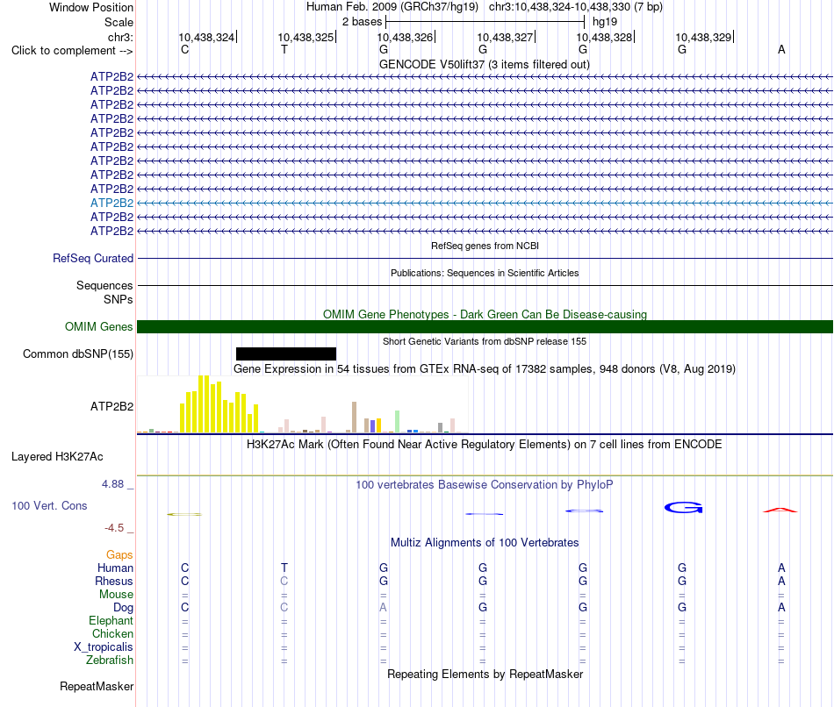The width and height of the screenshot is (834, 707).
Task: Click the GTEx ATP2B2 gene label
Action: click(x=111, y=407)
